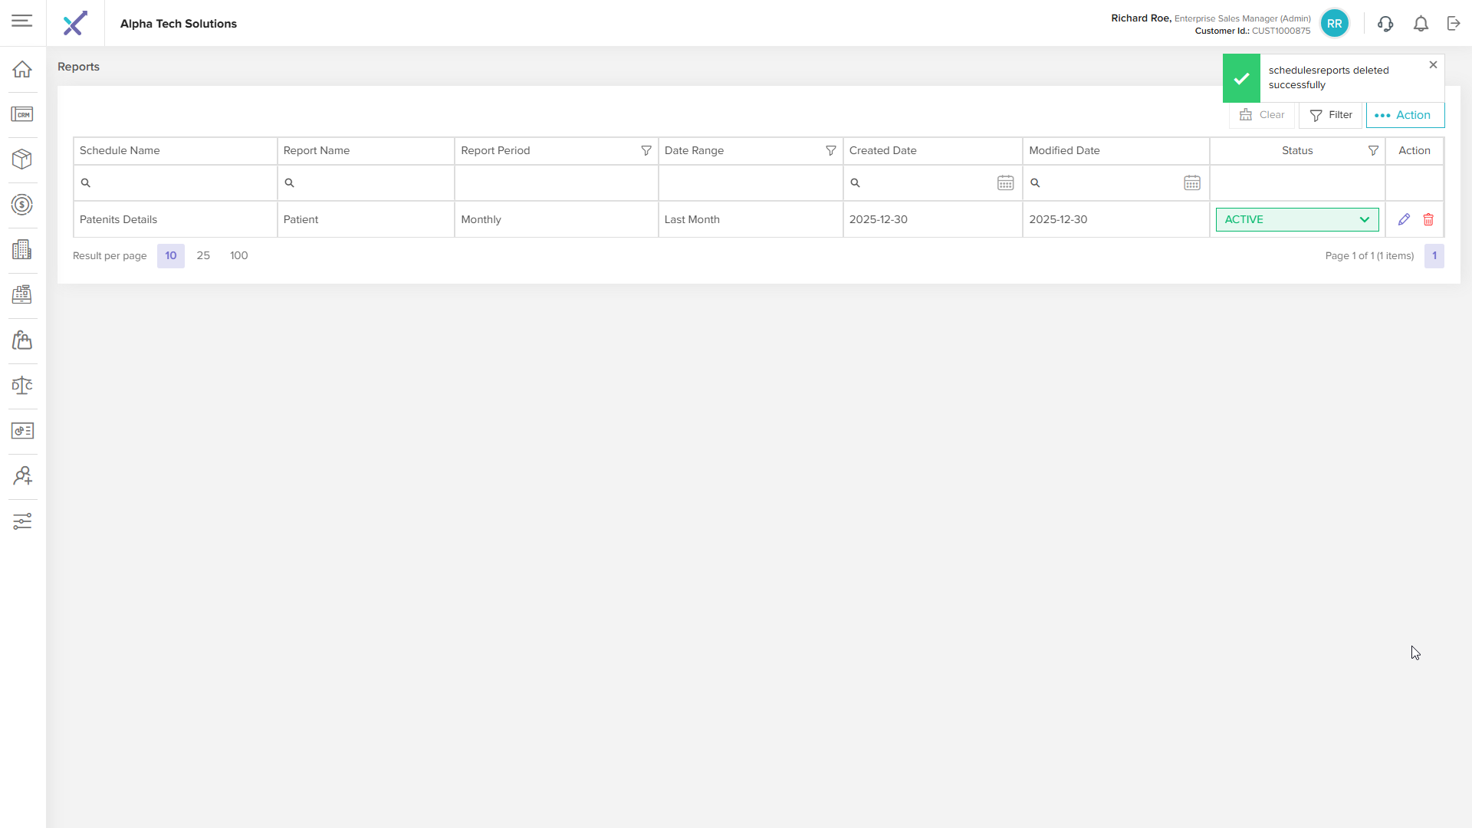Open the Status column filter
Viewport: 1472px width, 828px height.
1373,150
